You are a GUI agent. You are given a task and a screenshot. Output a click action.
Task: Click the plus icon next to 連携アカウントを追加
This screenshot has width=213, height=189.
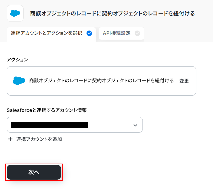[10, 139]
